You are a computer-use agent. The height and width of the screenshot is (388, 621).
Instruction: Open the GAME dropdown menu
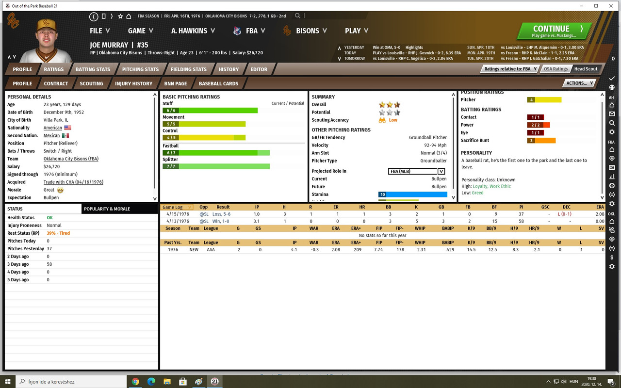[x=141, y=31]
